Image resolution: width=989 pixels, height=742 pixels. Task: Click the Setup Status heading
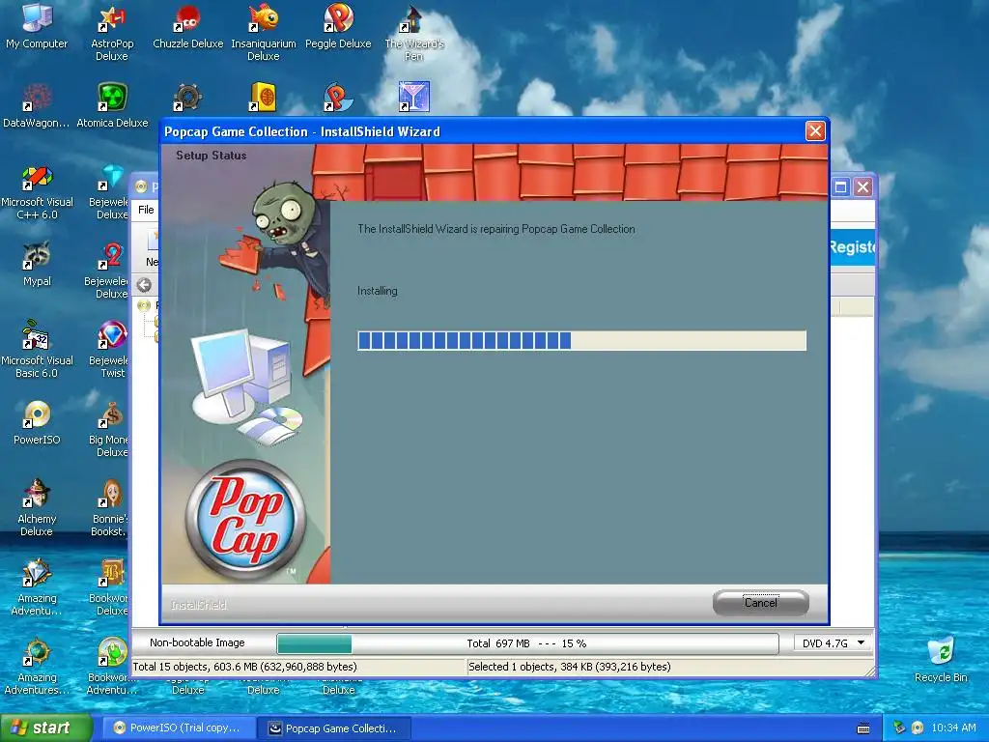[x=211, y=156]
